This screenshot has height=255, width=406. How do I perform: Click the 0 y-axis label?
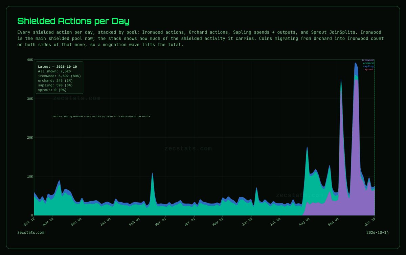pos(32,215)
